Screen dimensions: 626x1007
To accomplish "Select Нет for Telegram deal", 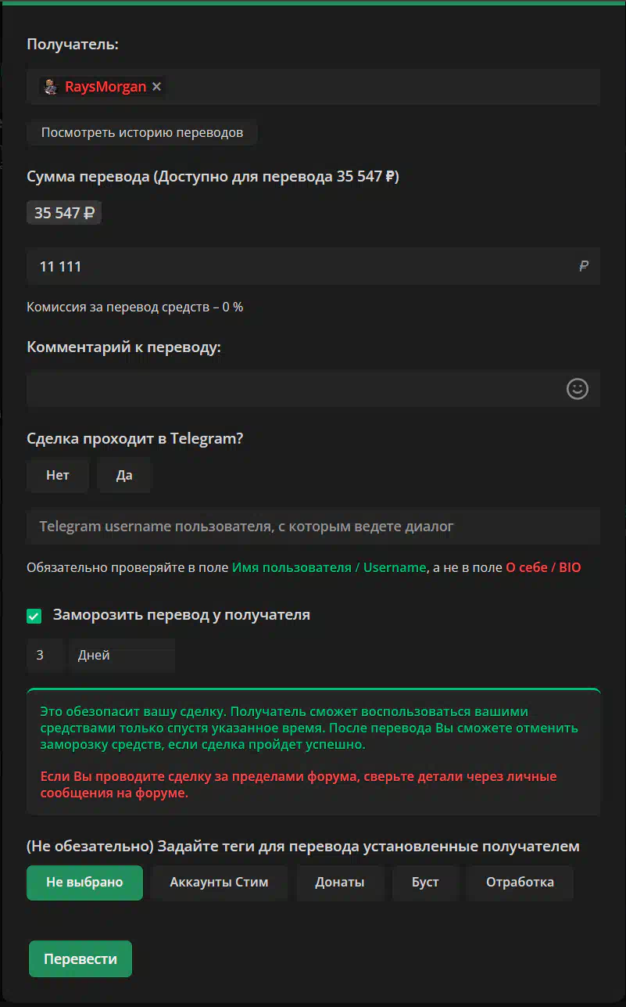I will coord(58,476).
